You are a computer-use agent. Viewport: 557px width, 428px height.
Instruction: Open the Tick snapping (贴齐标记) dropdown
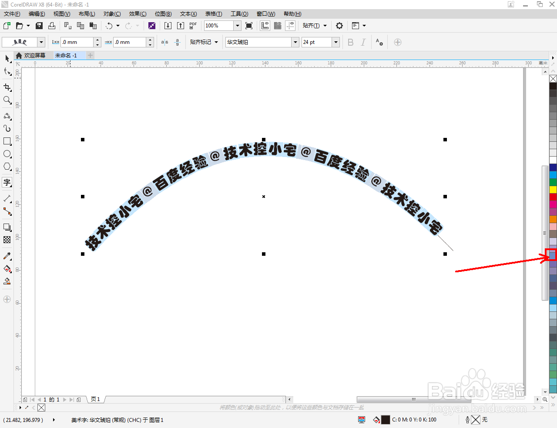click(204, 42)
